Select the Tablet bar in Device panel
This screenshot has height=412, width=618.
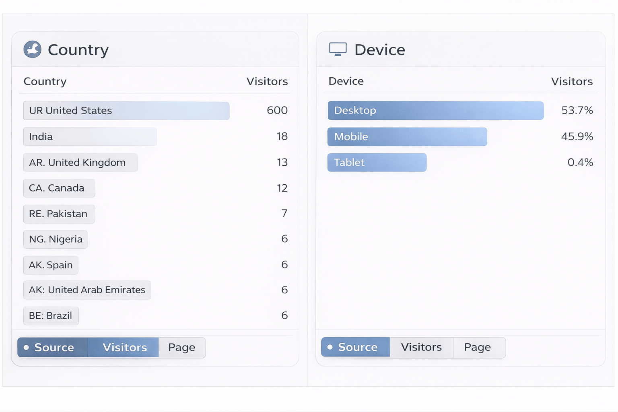pos(377,163)
